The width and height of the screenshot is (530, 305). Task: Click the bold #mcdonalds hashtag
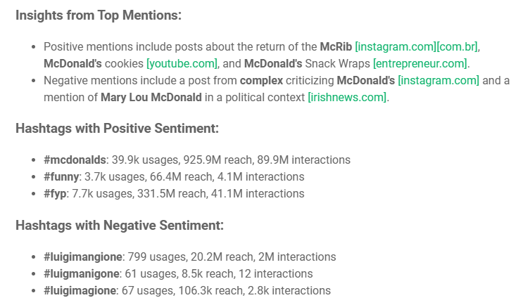point(75,160)
